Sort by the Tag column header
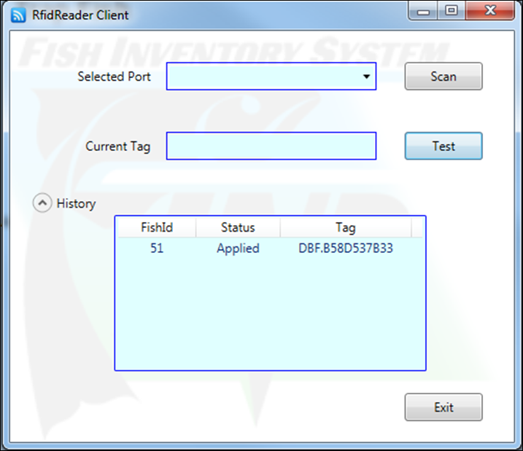The width and height of the screenshot is (523, 451). 345,227
